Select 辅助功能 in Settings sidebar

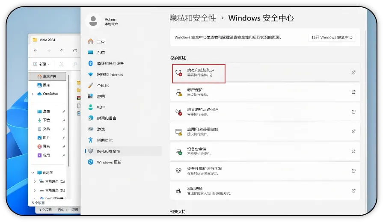(123, 140)
